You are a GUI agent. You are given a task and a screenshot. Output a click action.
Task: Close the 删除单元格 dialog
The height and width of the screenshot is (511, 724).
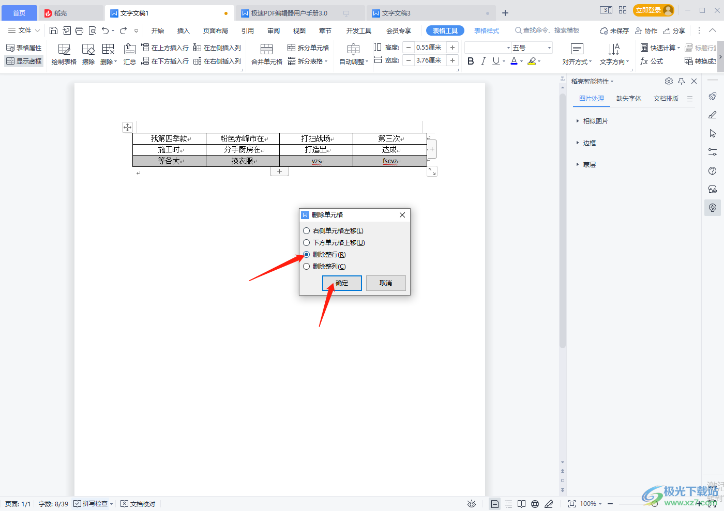(x=402, y=215)
